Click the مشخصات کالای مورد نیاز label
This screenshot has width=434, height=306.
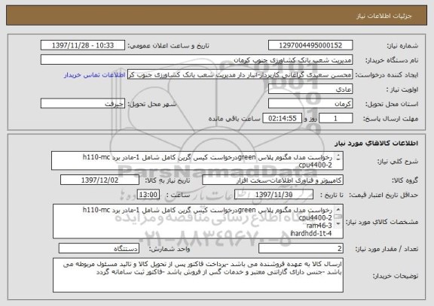point(382,222)
